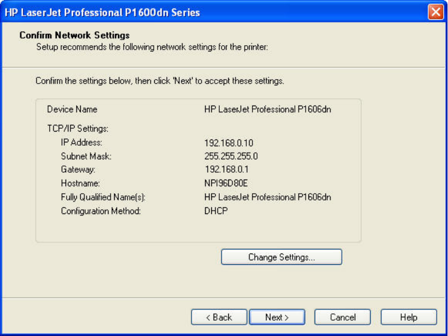Select the IP address value 192.168.0.10
The image size is (448, 336).
(x=229, y=143)
